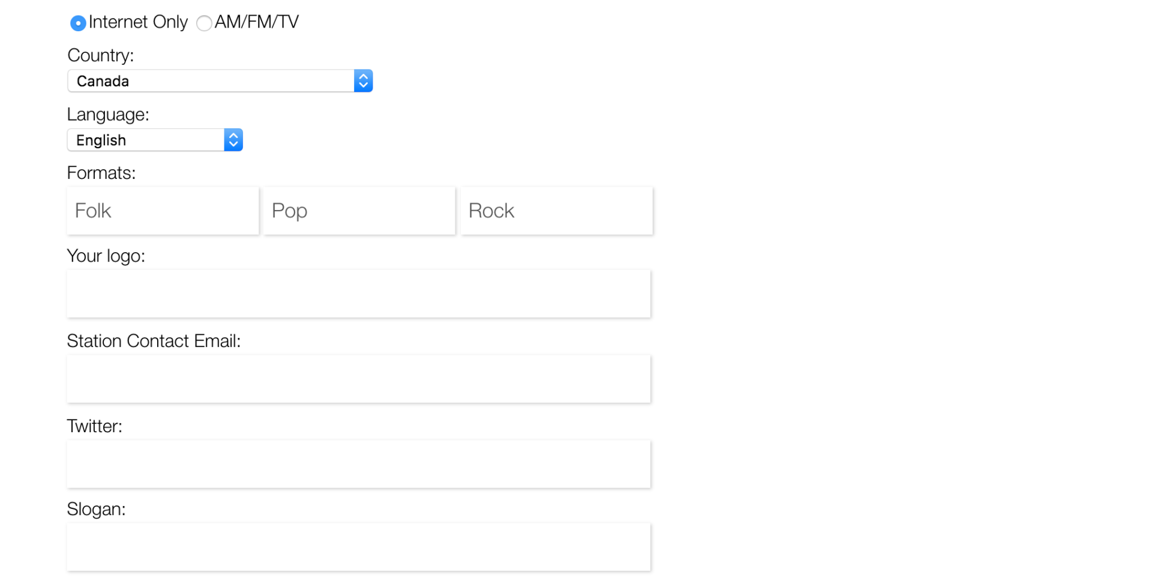Click the Language dropdown stepper arrows
This screenshot has width=1152, height=581.
pyautogui.click(x=233, y=140)
